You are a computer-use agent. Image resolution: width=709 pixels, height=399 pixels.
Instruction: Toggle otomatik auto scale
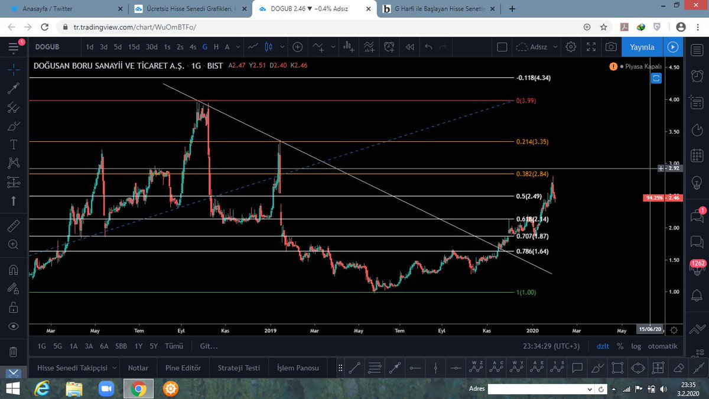[x=662, y=346]
